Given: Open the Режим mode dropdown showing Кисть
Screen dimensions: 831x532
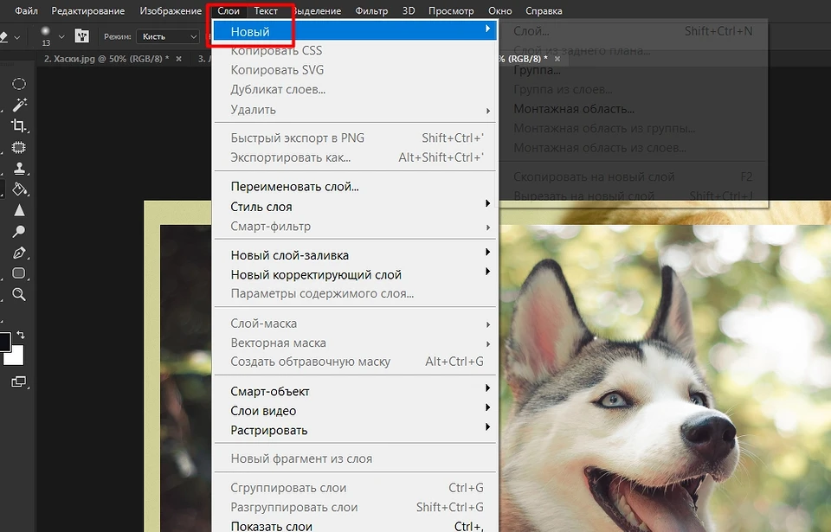Looking at the screenshot, I should coord(169,36).
